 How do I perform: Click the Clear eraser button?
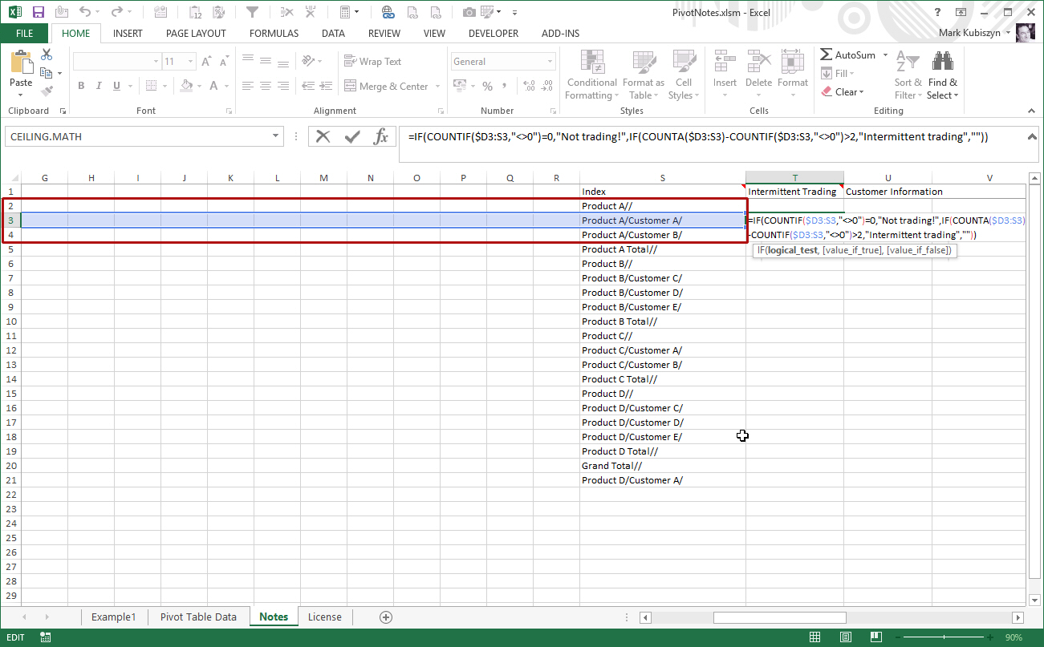(x=843, y=92)
